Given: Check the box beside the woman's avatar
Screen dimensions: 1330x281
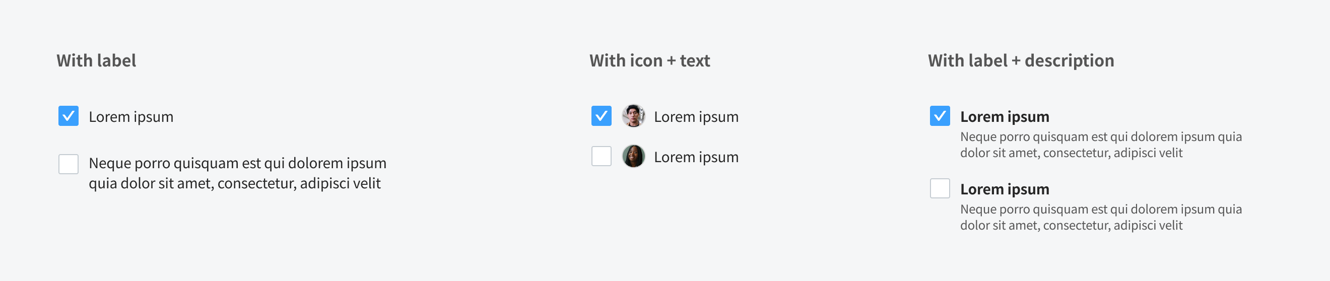Looking at the screenshot, I should (601, 157).
